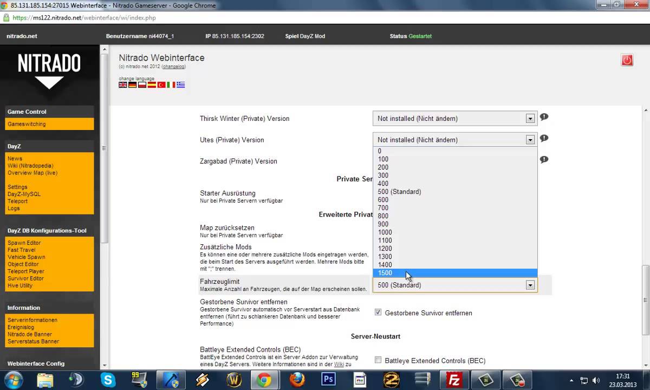Screen dimensions: 650x390
Task: Open Utes (Private) Version dropdown
Action: [x=454, y=140]
